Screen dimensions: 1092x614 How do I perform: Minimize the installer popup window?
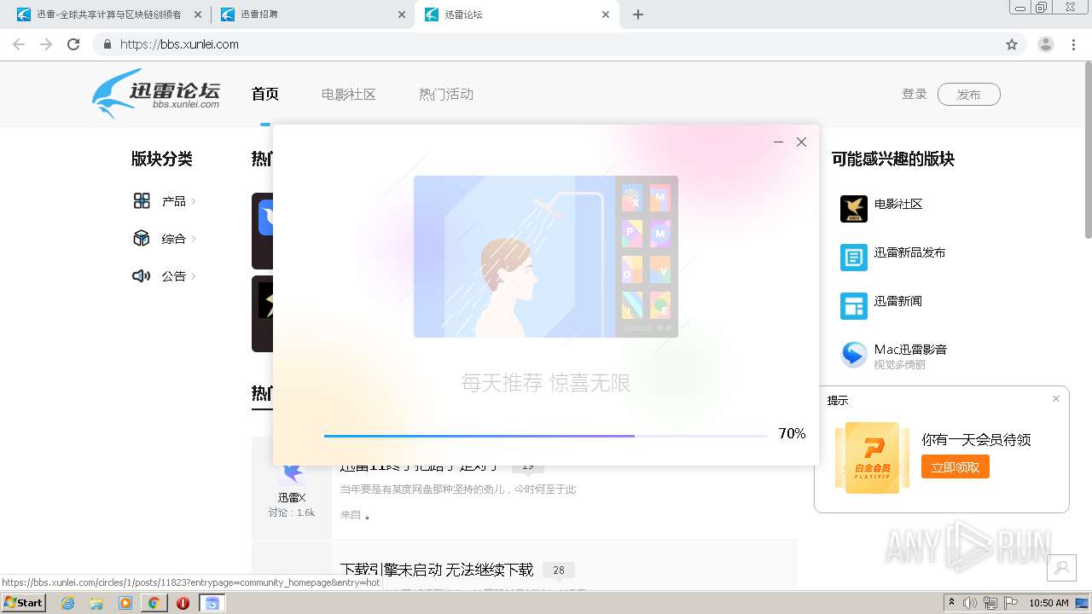(778, 142)
